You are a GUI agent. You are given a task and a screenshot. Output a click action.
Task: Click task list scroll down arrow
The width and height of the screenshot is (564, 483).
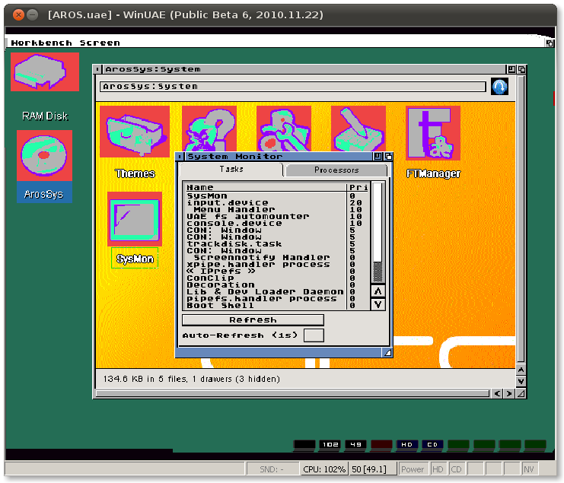(x=378, y=304)
